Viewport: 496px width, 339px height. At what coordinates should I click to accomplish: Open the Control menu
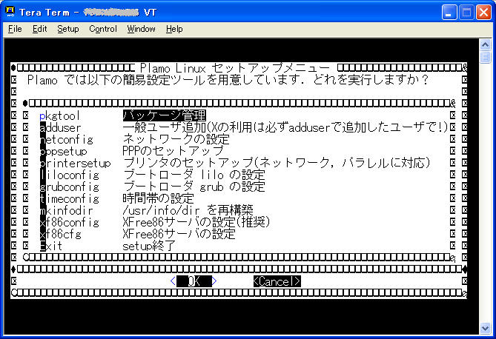pos(103,29)
